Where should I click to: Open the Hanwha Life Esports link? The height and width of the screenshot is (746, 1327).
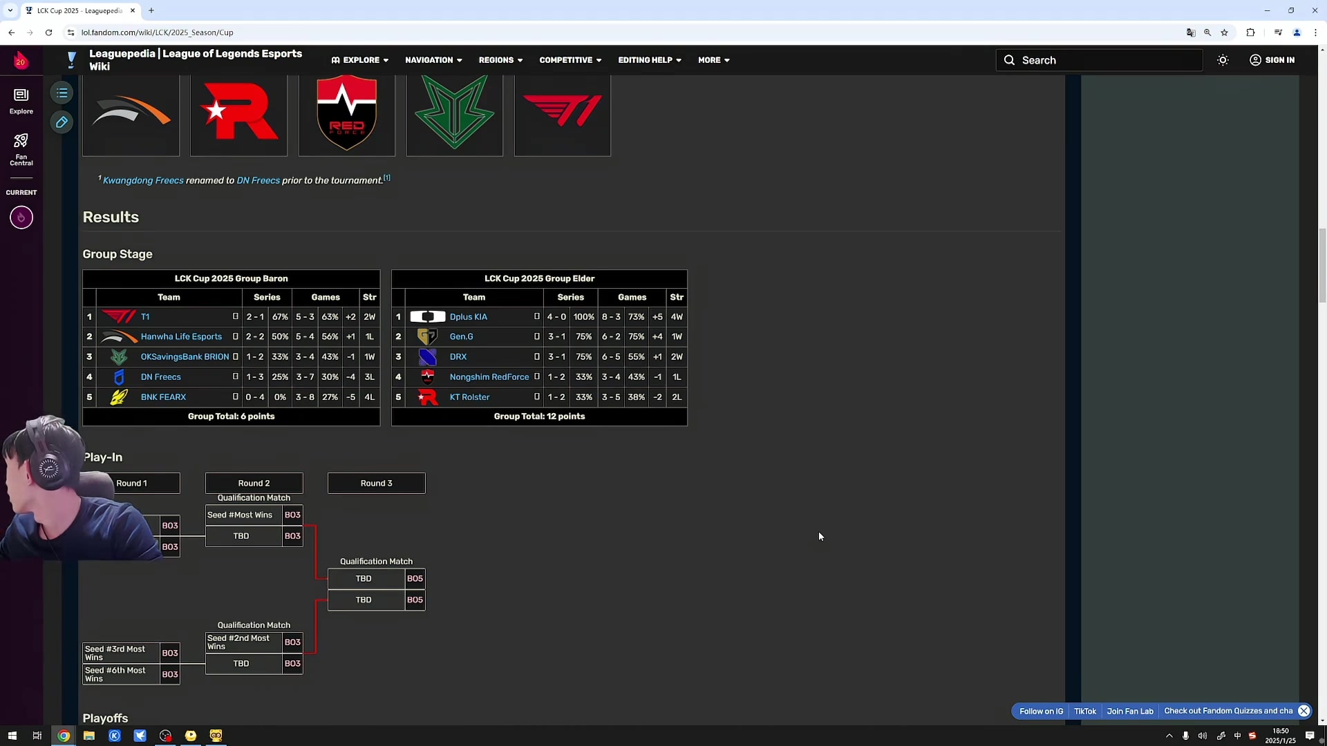pyautogui.click(x=181, y=336)
